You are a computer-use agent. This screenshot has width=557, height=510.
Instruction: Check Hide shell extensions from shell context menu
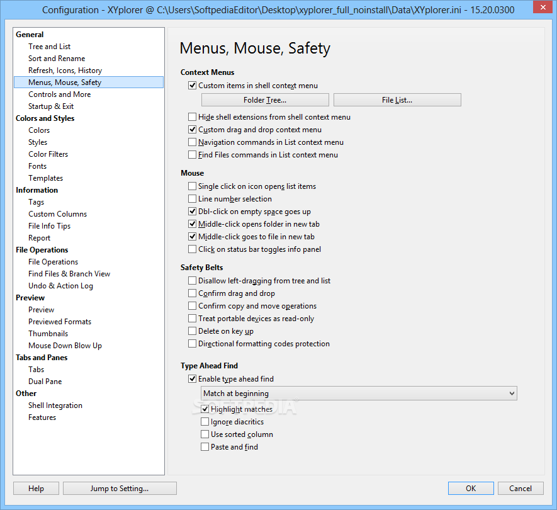[x=192, y=117]
